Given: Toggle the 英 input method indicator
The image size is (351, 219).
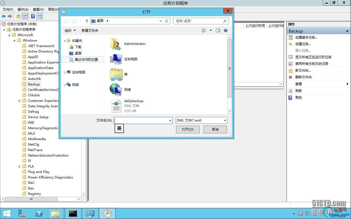Looking at the screenshot, I should 119,128.
